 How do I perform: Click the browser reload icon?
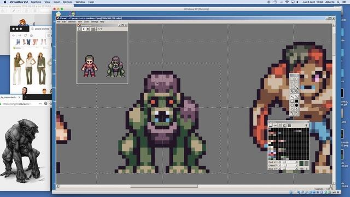click(x=26, y=35)
